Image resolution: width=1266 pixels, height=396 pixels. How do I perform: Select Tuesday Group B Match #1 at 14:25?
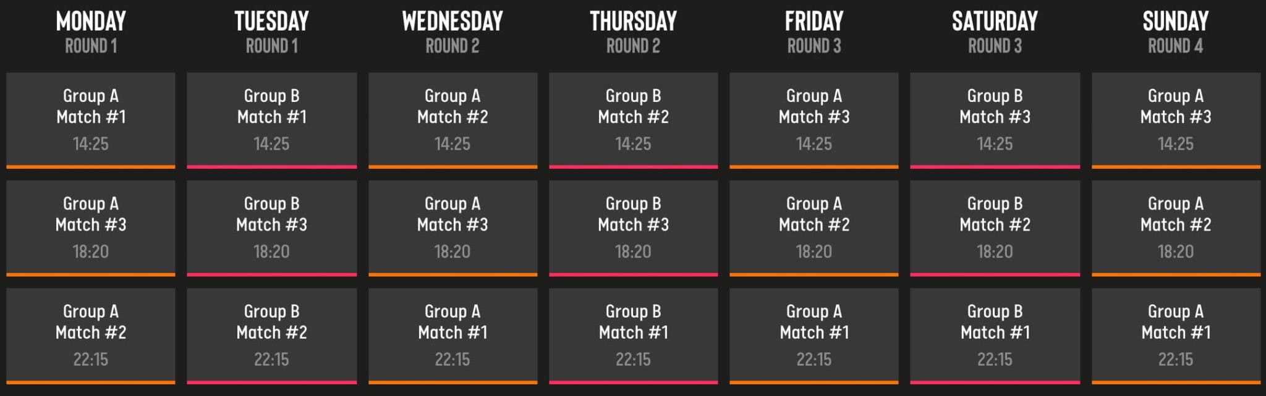pyautogui.click(x=272, y=120)
